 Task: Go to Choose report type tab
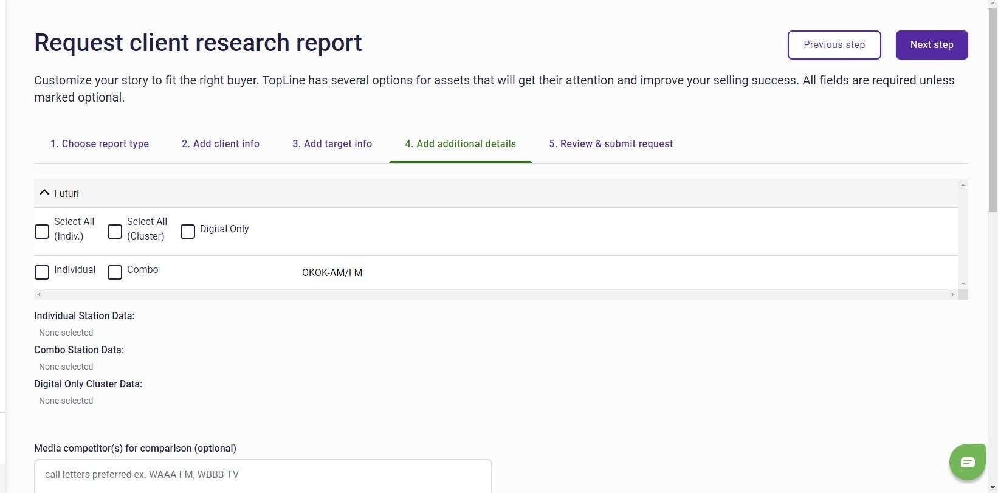[x=100, y=144]
